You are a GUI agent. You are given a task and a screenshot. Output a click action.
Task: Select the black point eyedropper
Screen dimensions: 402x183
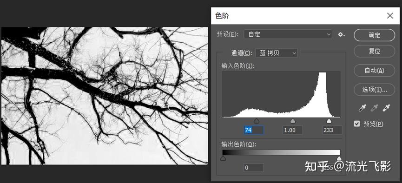point(362,108)
